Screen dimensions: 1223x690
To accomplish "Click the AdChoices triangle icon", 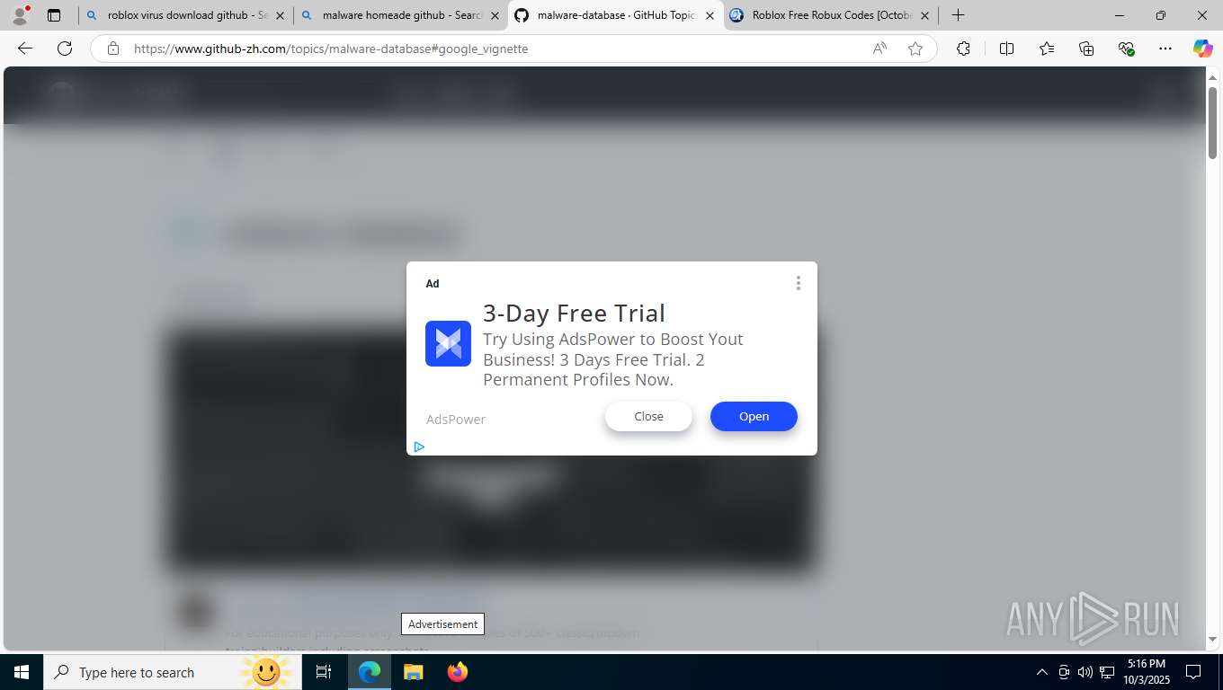I will point(419,447).
